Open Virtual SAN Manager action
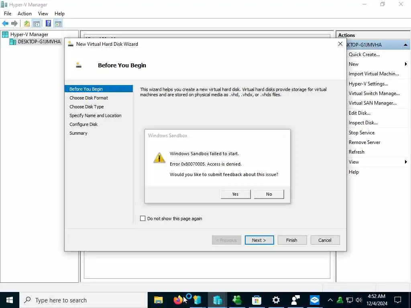 click(x=372, y=103)
